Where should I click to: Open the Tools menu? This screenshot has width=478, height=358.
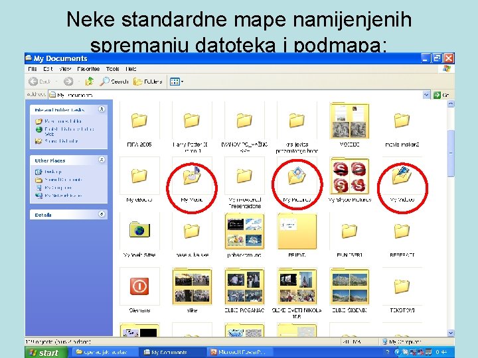[112, 69]
